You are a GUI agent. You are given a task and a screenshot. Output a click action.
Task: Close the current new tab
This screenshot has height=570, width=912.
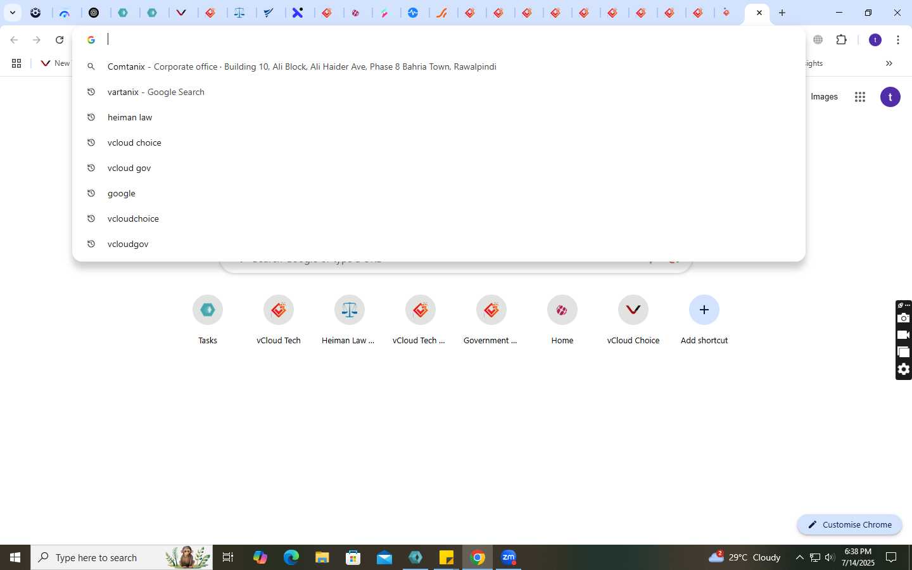click(x=759, y=13)
